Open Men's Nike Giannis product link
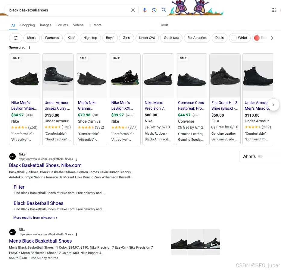Viewport: 281px width, 270px height. [x=87, y=105]
